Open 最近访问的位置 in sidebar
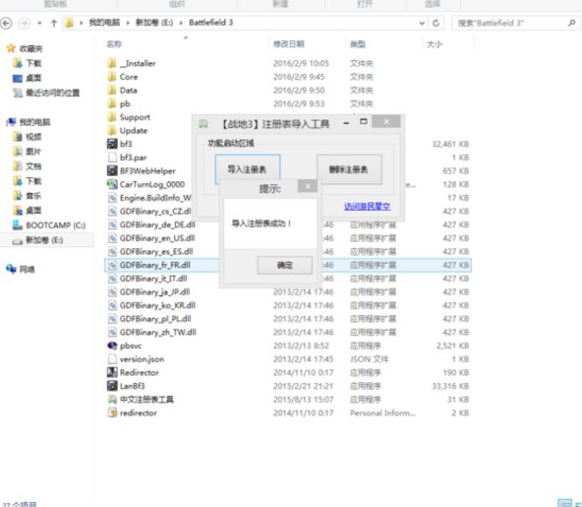This screenshot has height=507, width=582. point(52,93)
